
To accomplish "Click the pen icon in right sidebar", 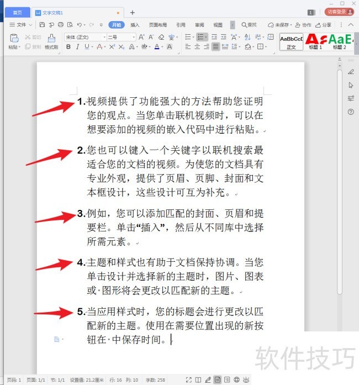I will 351,71.
